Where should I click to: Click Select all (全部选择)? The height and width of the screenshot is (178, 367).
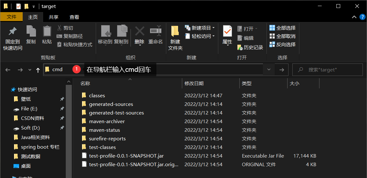(282, 28)
